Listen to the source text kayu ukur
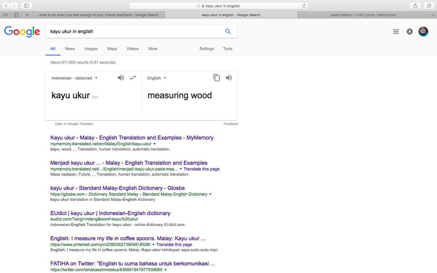The height and width of the screenshot is (273, 437). 121,78
